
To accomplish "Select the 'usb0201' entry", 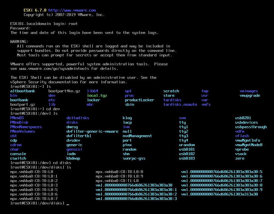I will (x=243, y=118).
